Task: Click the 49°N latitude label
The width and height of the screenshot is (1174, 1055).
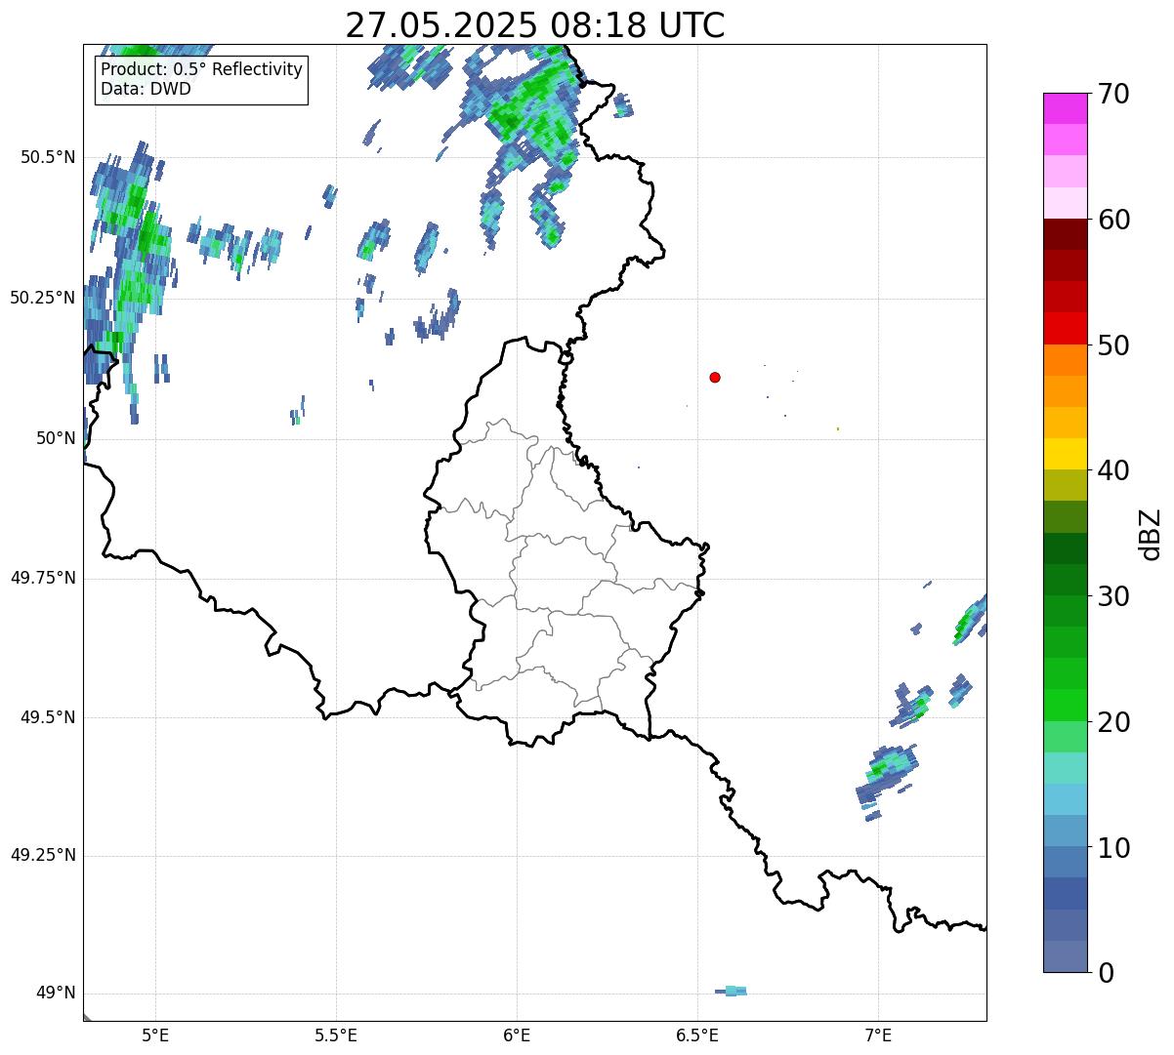Action: pyautogui.click(x=56, y=994)
